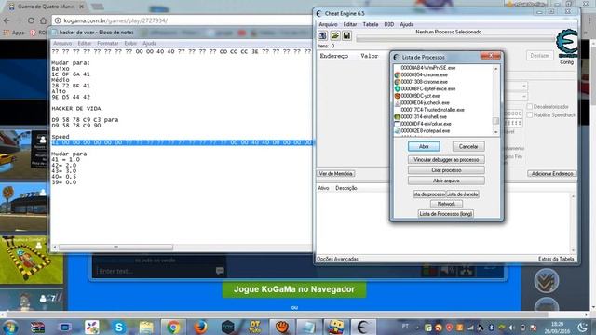Open the Editar menu in Notepad
596x335 pixels.
(85, 44)
